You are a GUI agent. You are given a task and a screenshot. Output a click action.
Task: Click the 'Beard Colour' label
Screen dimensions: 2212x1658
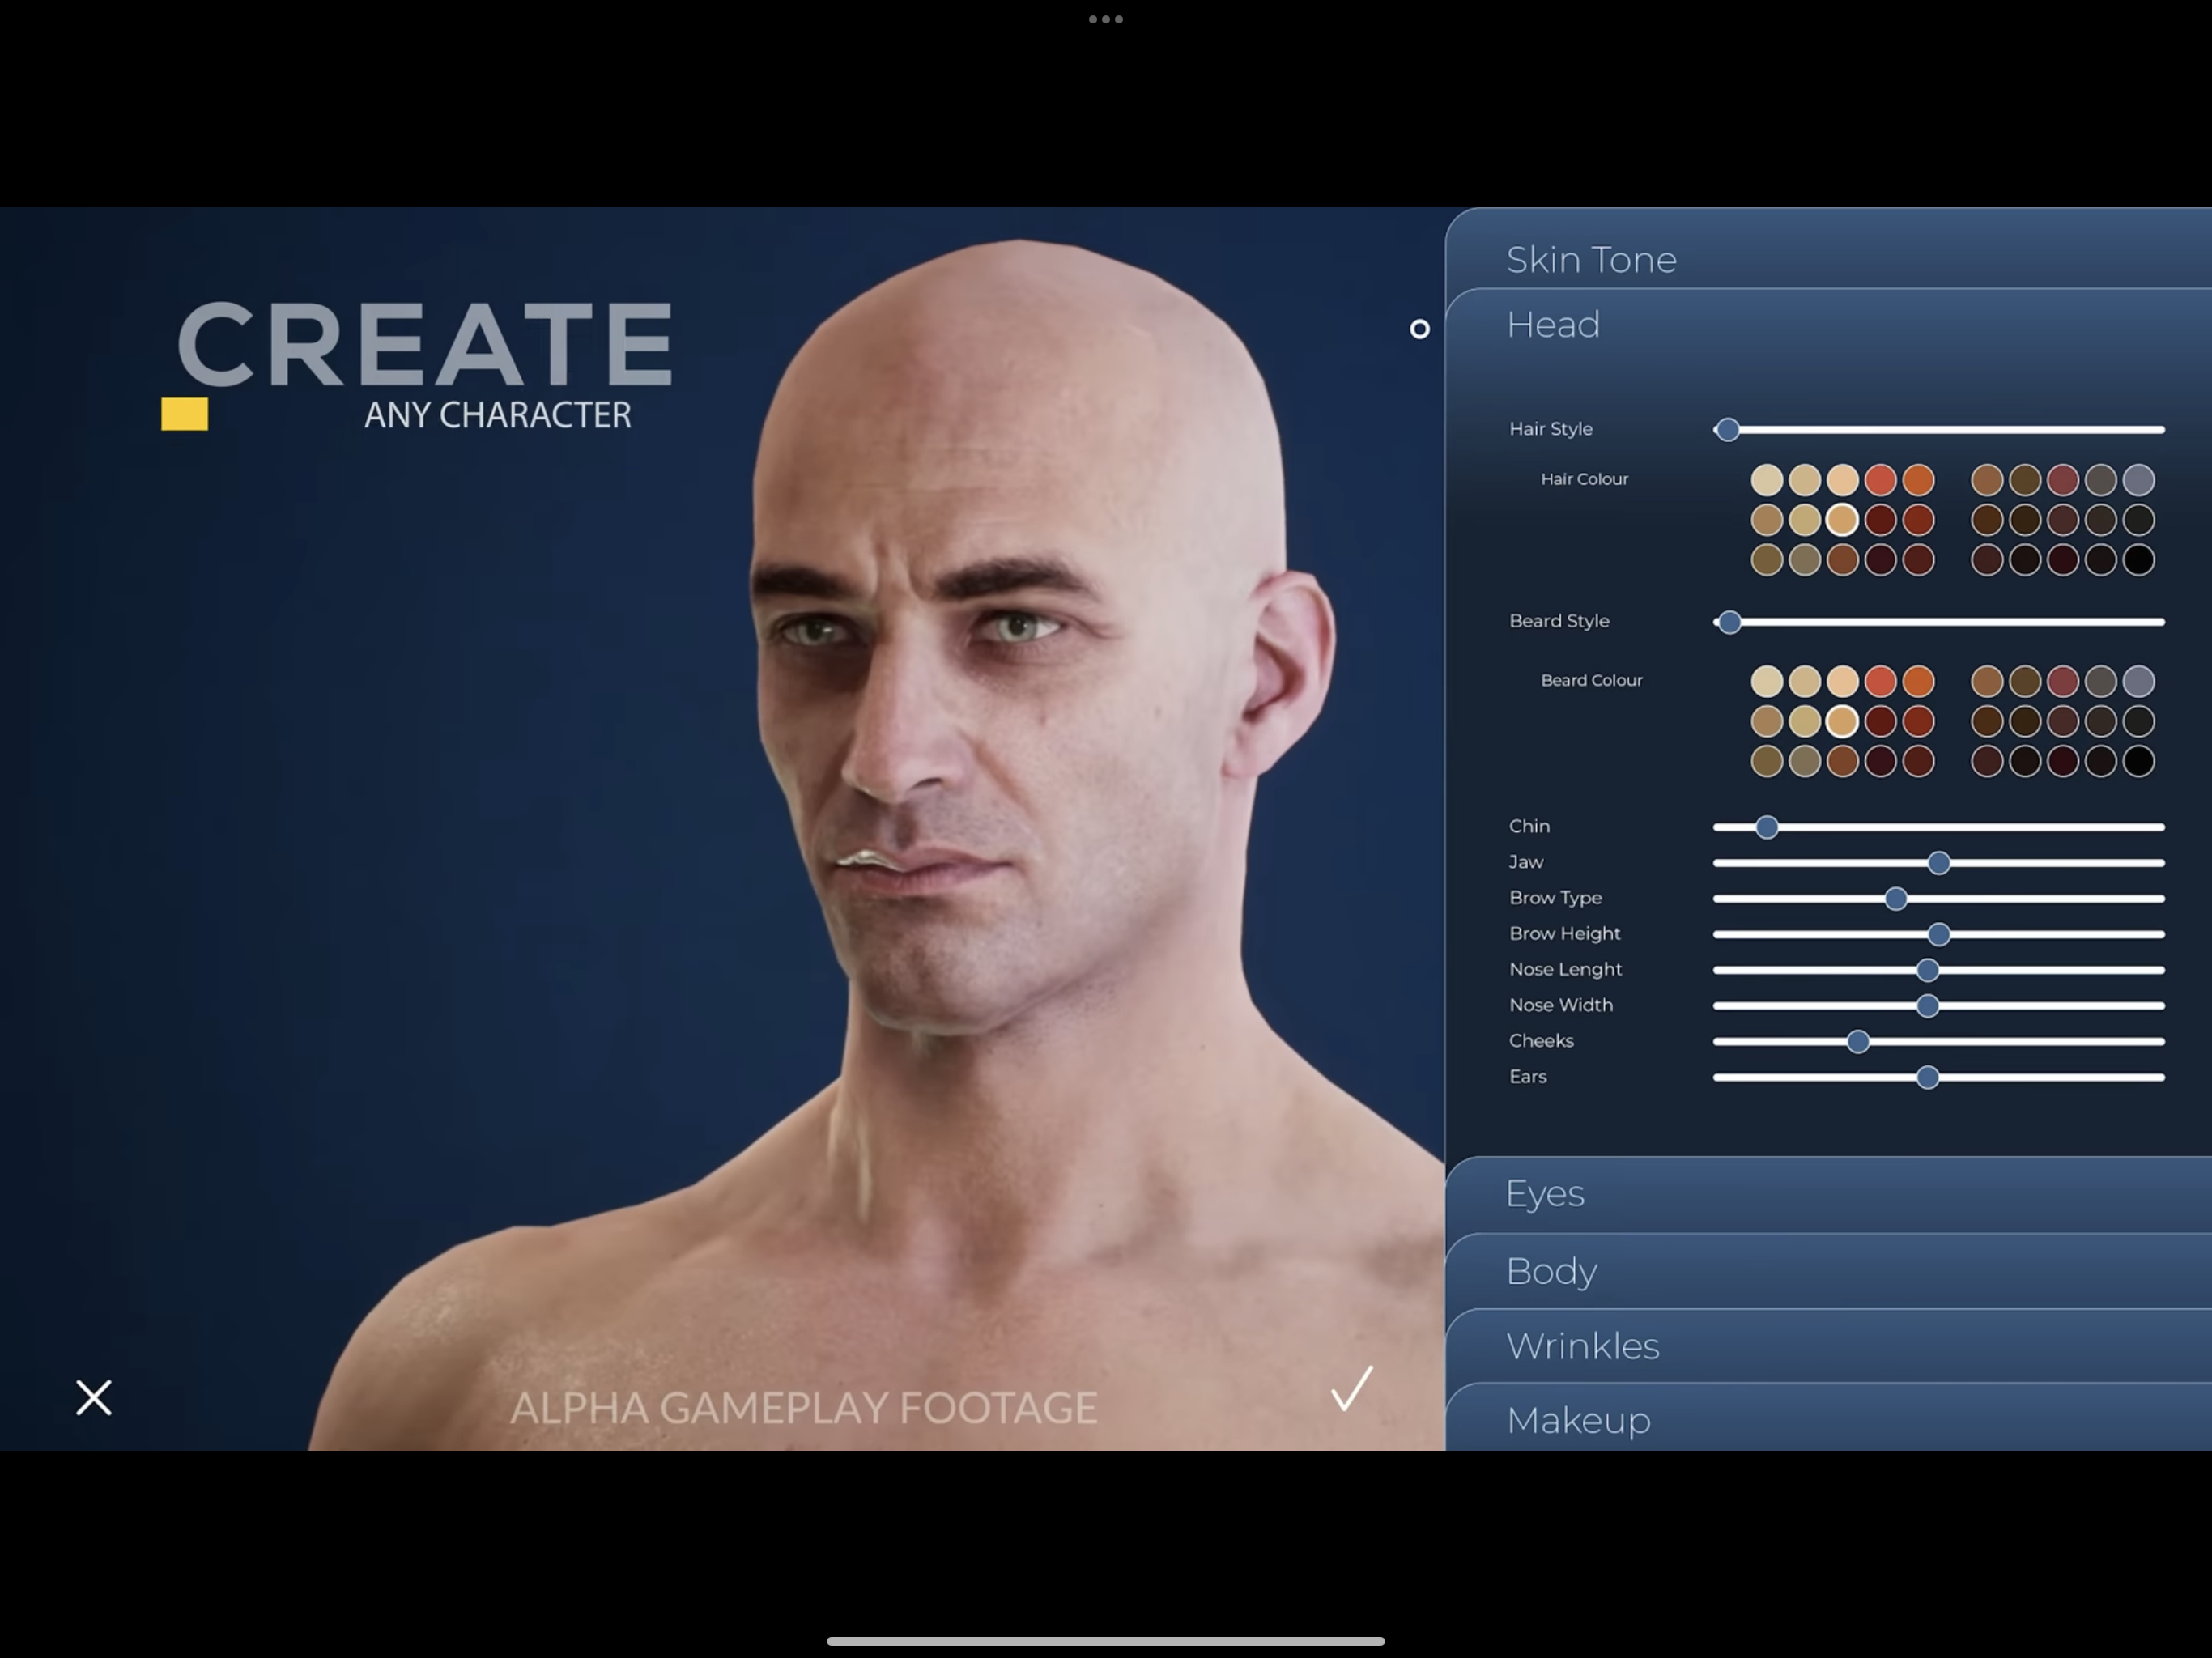pos(1591,680)
